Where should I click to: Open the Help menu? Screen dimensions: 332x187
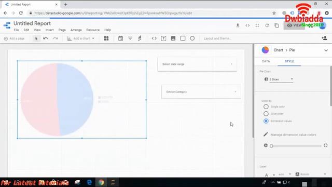tap(107, 30)
